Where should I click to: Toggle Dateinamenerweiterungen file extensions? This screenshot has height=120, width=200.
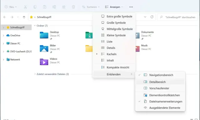click(160, 102)
